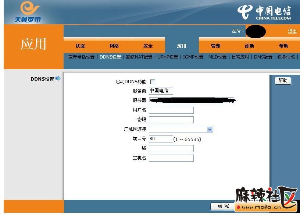Focus the 用户名 input field
300x215 pixels.
(x=171, y=110)
